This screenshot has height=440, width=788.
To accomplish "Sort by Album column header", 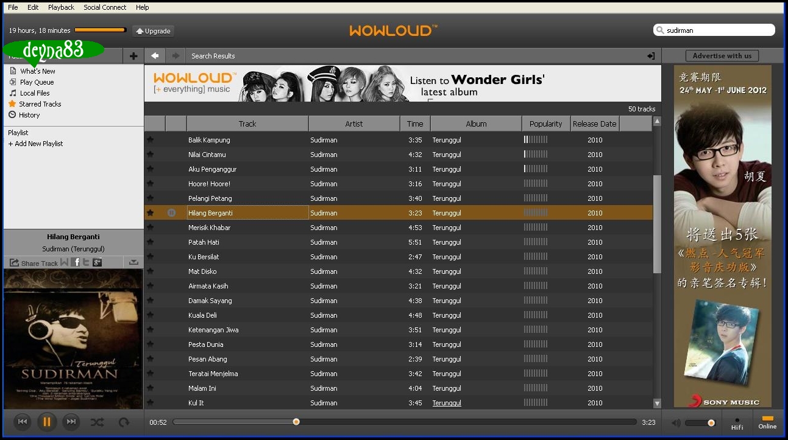I will [476, 124].
